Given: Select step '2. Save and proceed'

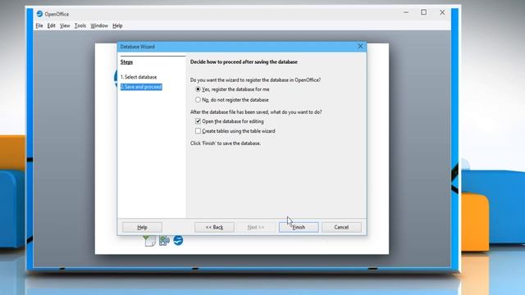Looking at the screenshot, I should point(141,87).
